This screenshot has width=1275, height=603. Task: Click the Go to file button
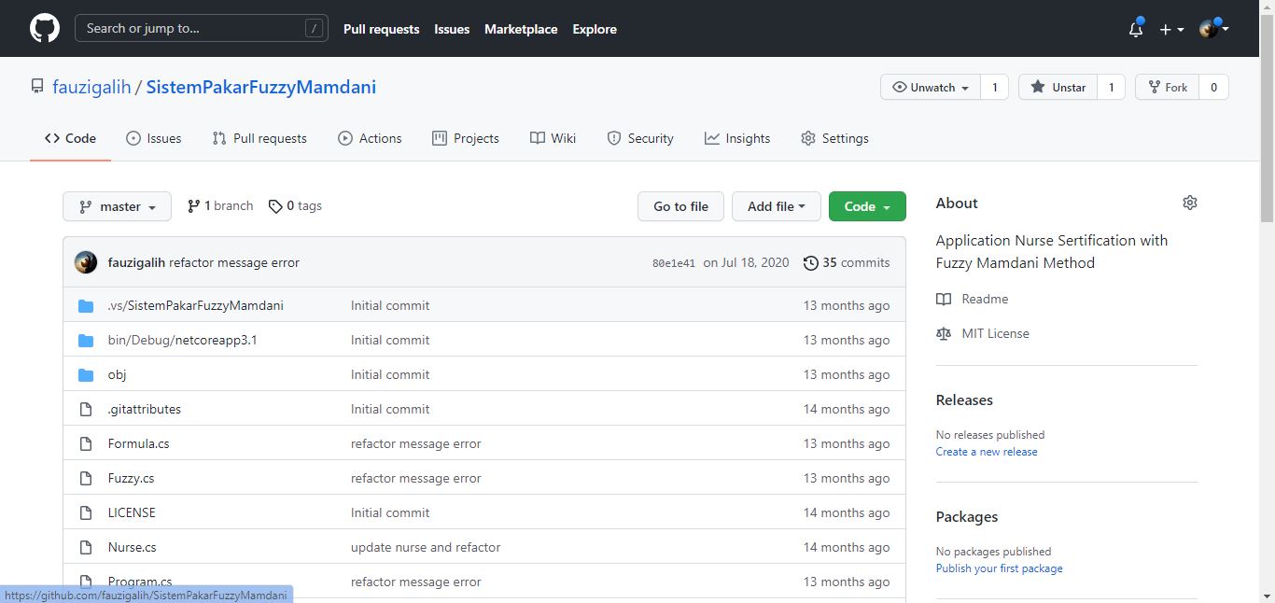tap(680, 206)
